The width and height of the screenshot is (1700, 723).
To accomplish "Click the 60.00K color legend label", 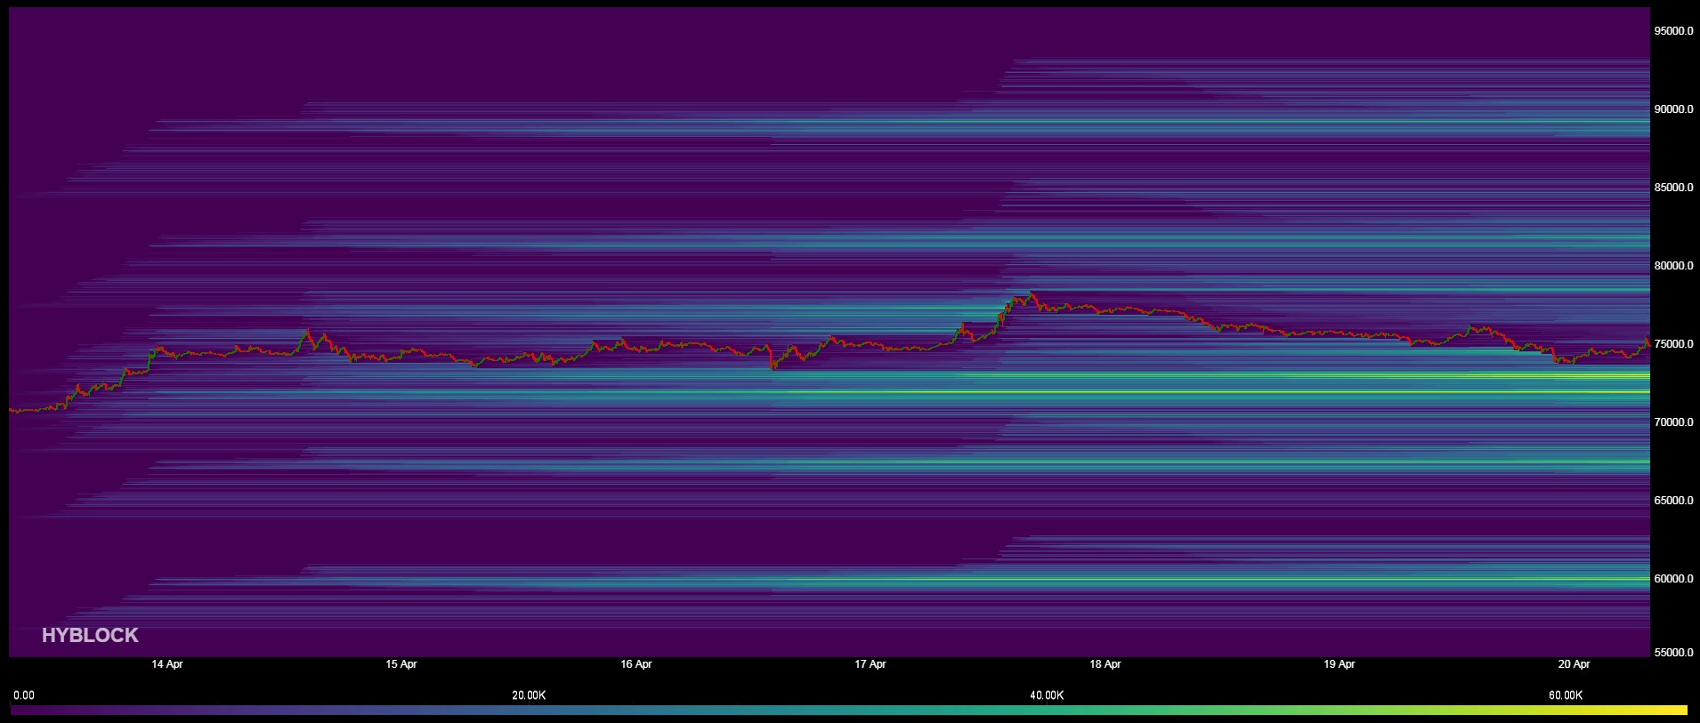I will pos(1565,695).
